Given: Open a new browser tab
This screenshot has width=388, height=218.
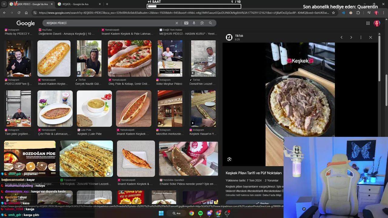Looking at the screenshot, I should [107, 4].
